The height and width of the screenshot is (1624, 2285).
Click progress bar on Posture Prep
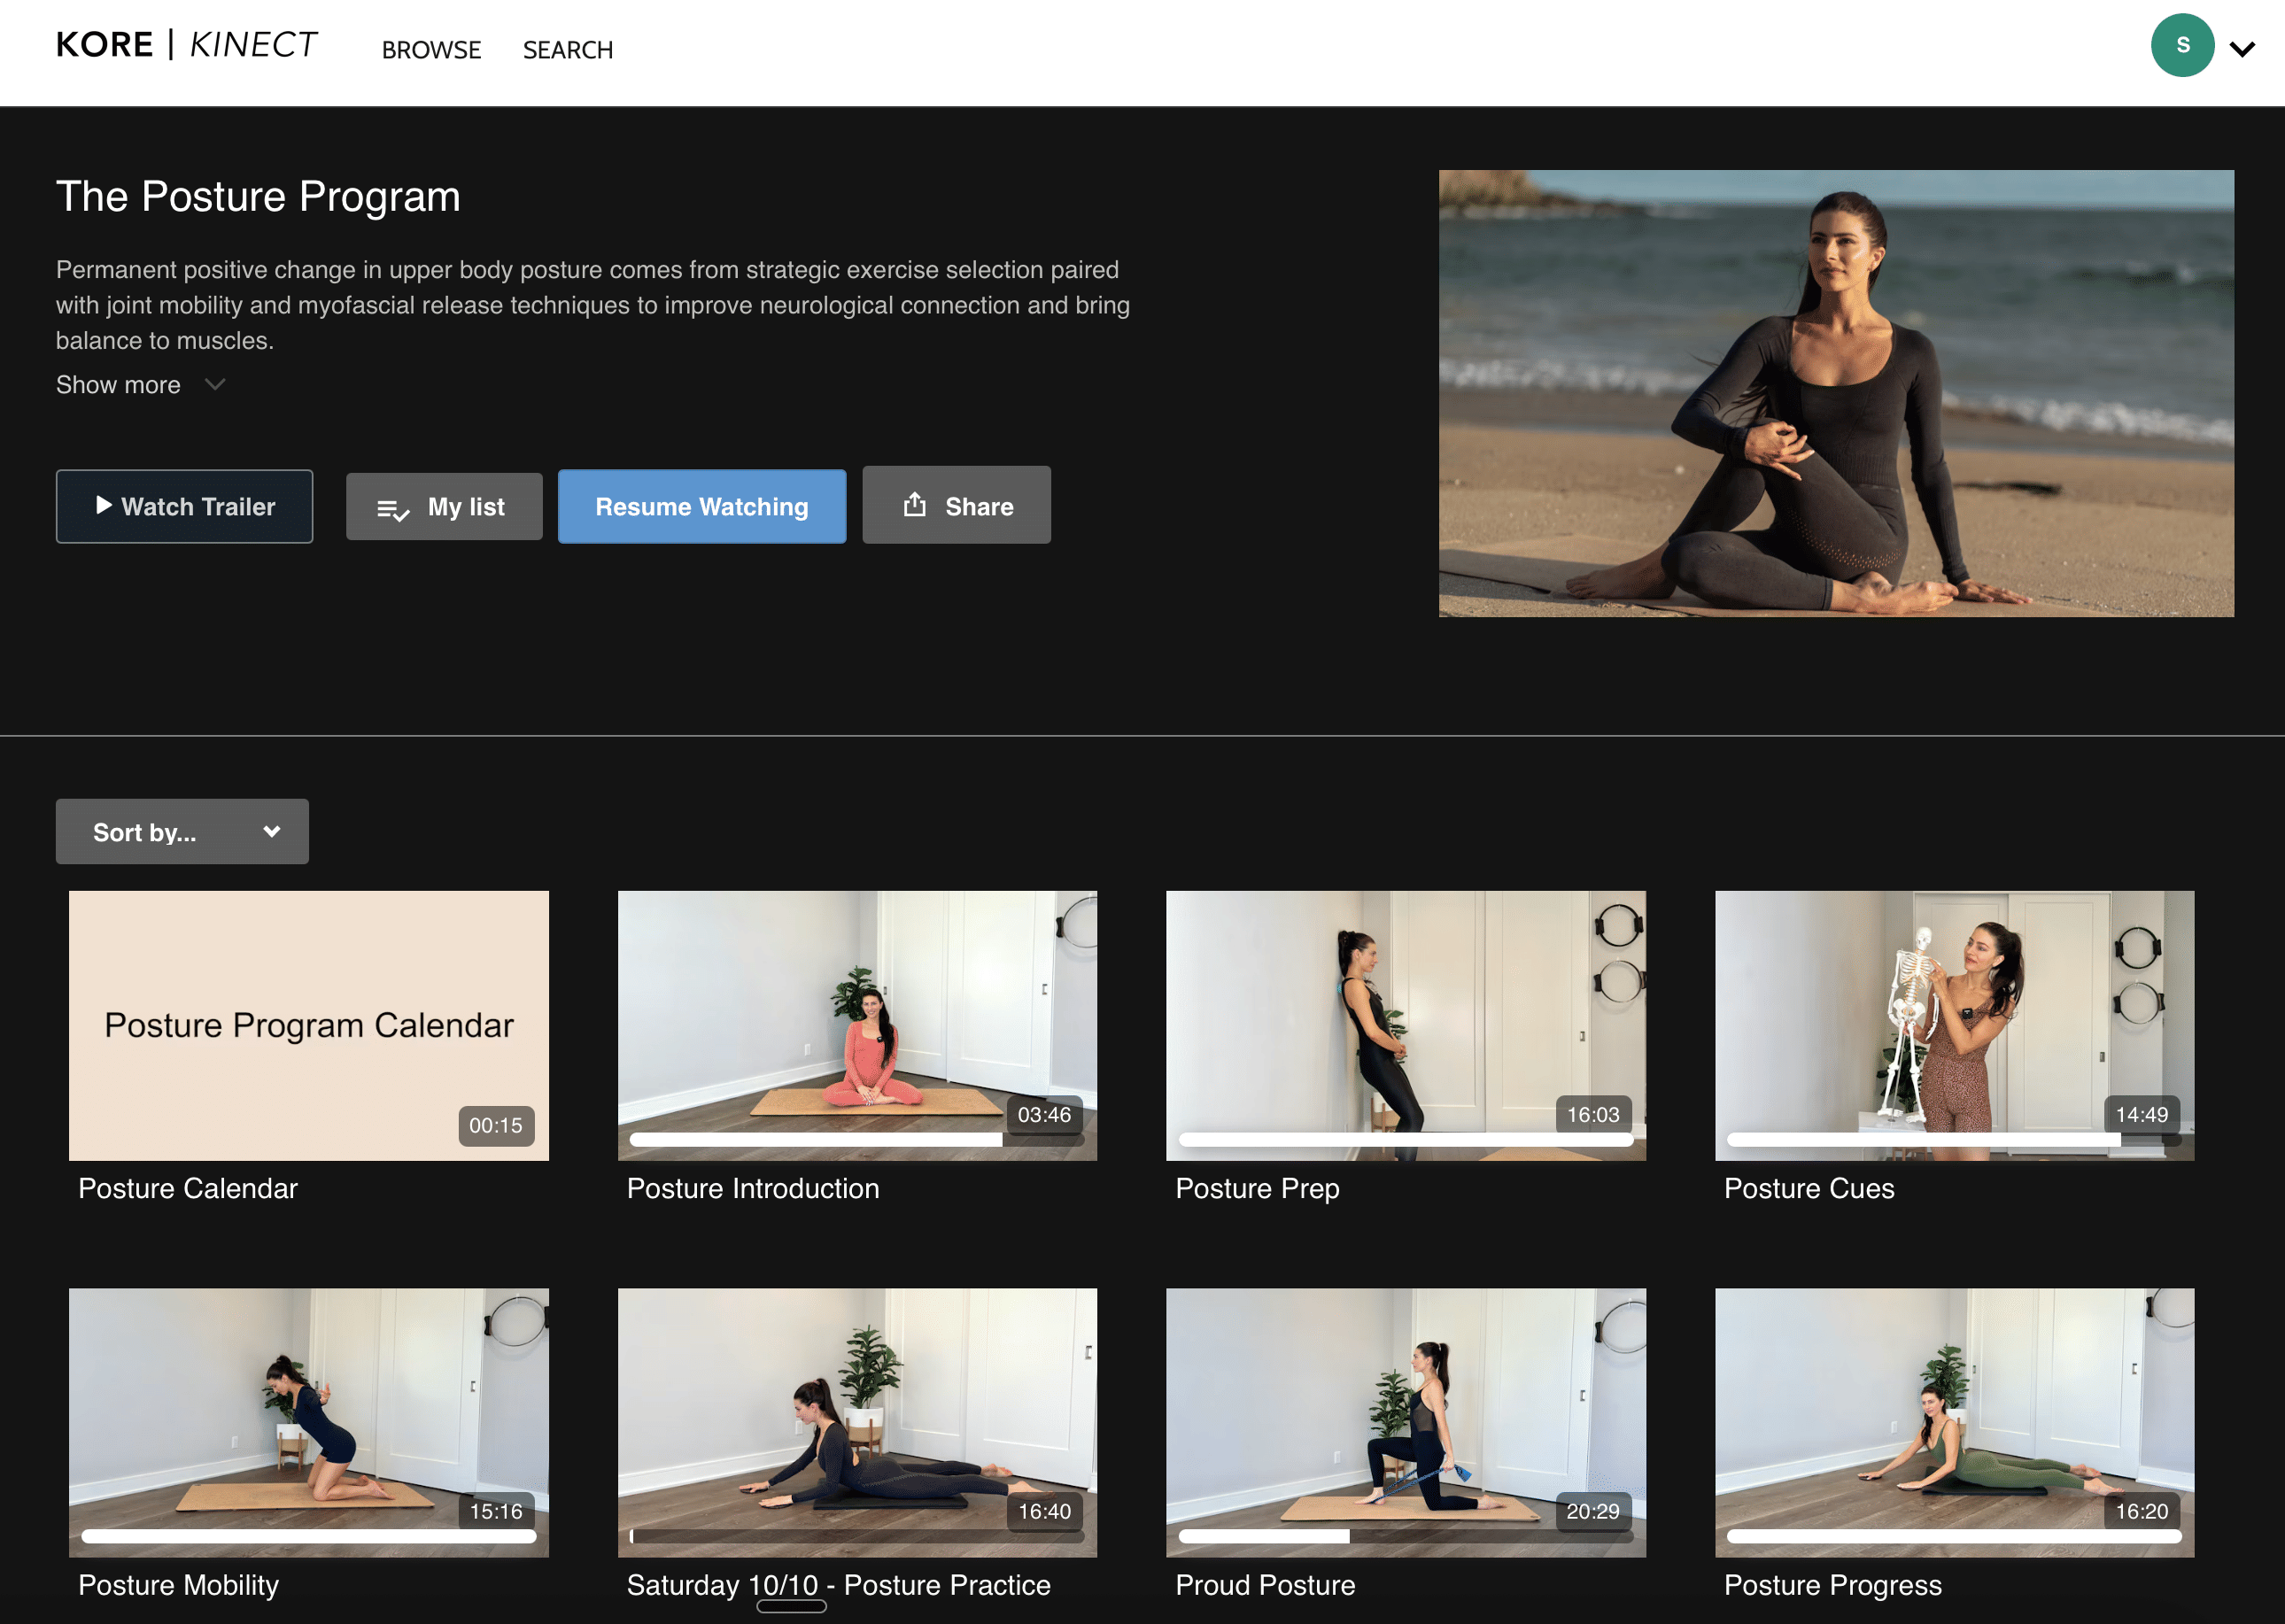1406,1139
